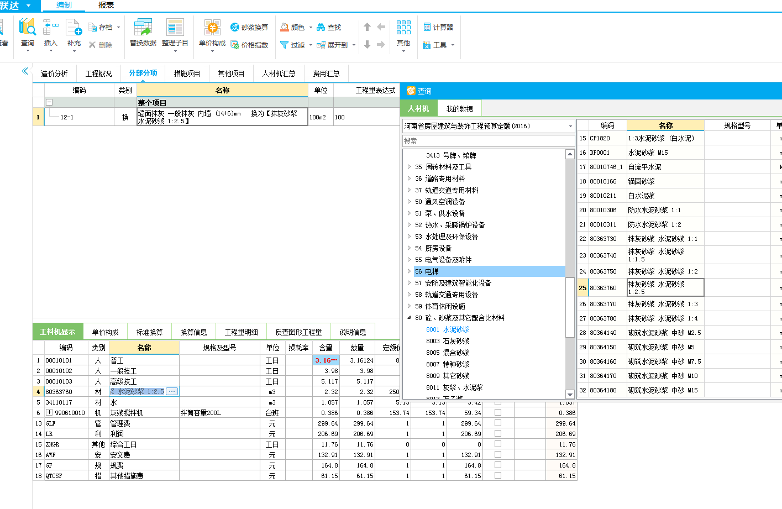
Task: Collapse the left panel with double chevron
Action: pos(25,71)
